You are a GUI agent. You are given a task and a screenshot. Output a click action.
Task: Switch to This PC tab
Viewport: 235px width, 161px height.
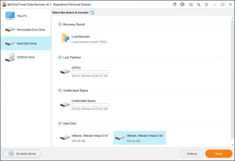26,16
